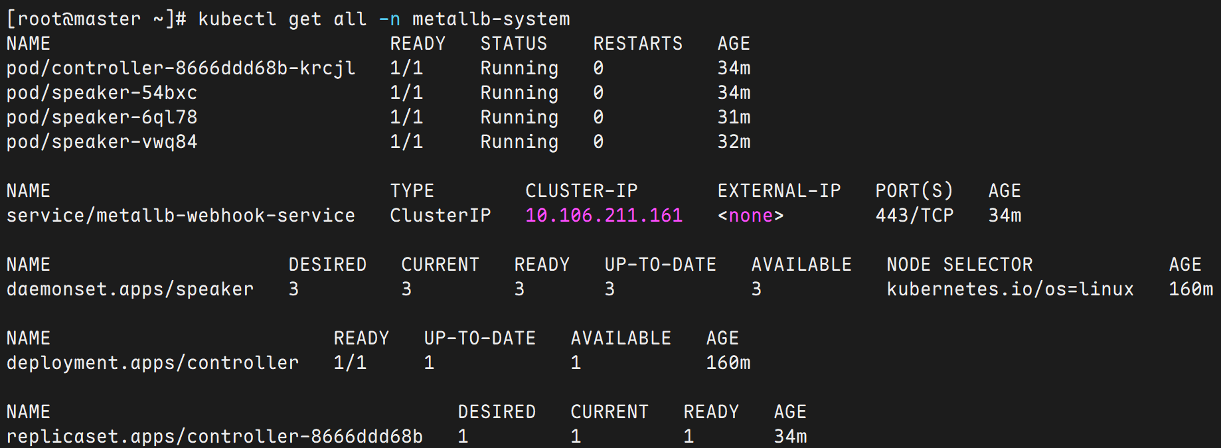Click the [root@master ~]# prompt
Image resolution: width=1221 pixels, height=448 pixels.
click(96, 19)
